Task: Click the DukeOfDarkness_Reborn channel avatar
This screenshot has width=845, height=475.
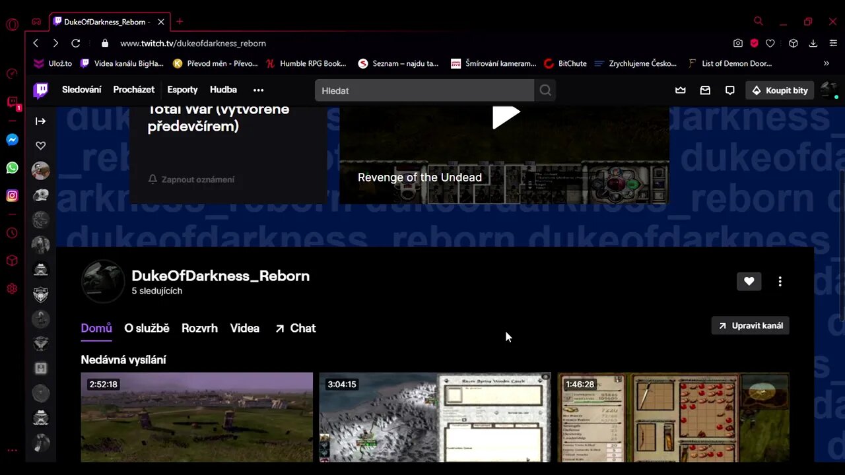Action: (102, 282)
